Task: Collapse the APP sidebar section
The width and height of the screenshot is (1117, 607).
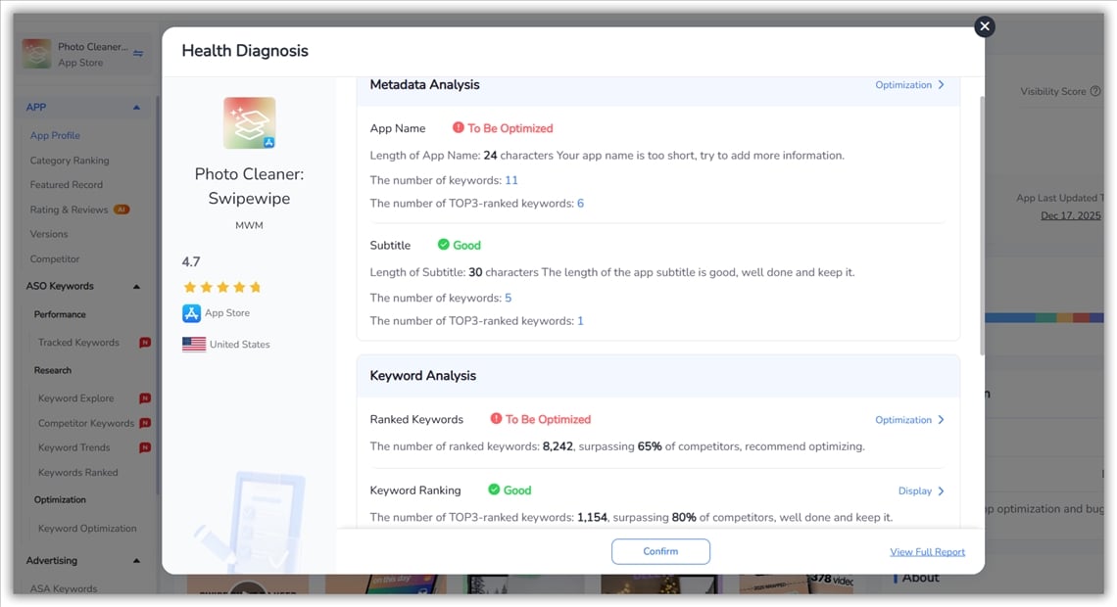Action: click(x=136, y=108)
